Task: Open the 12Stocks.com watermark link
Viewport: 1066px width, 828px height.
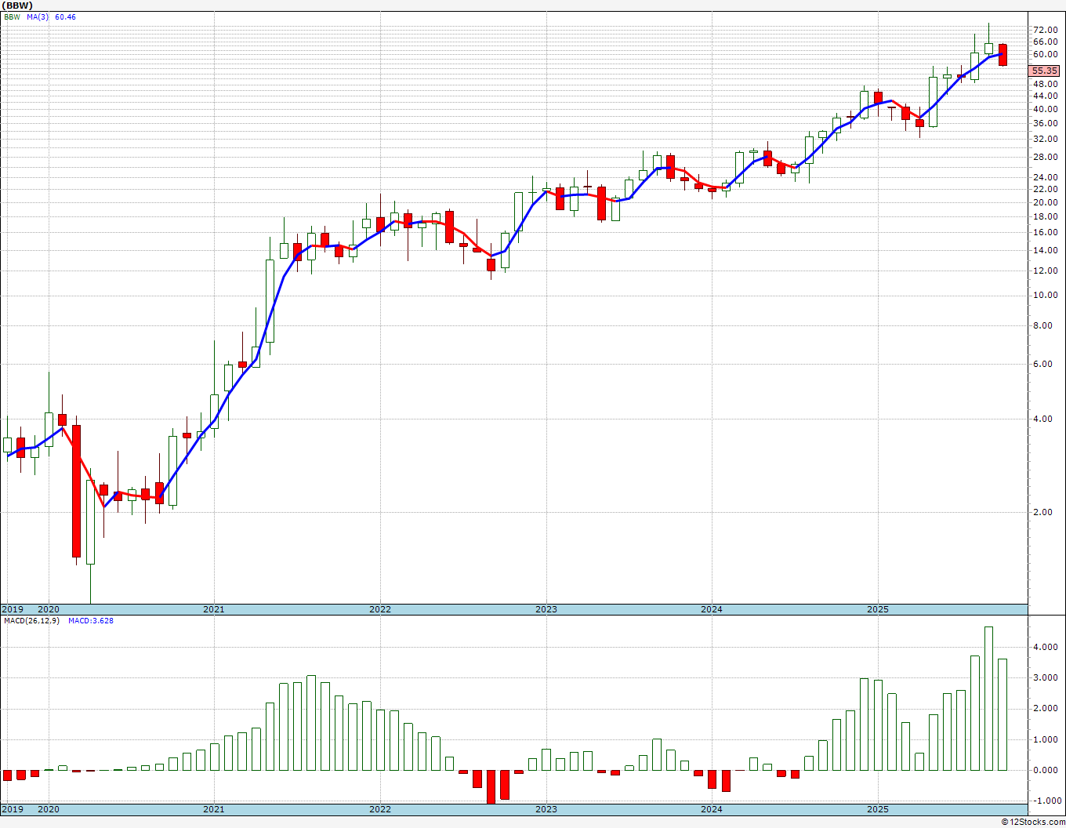Action: pos(1033,822)
